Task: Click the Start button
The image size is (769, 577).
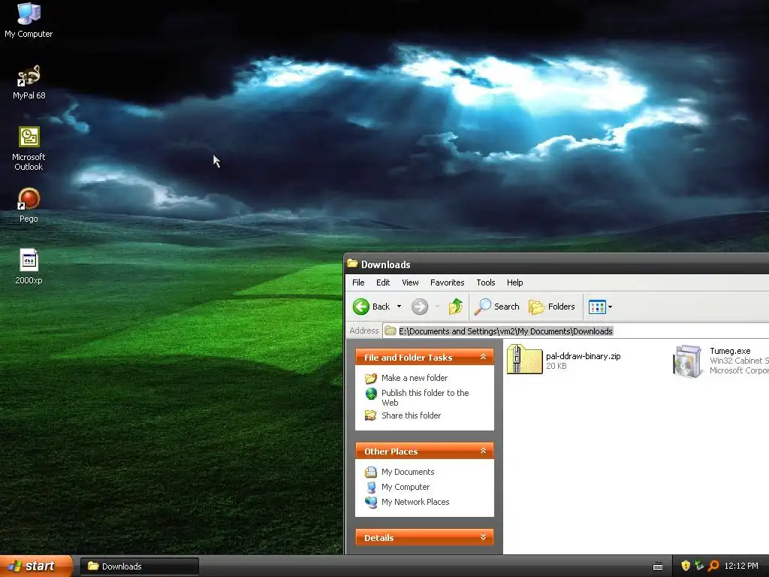Action: (x=35, y=566)
